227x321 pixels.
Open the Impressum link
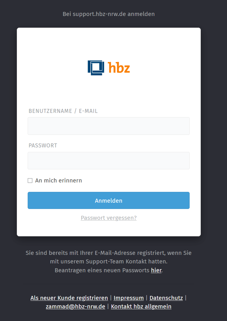129,298
